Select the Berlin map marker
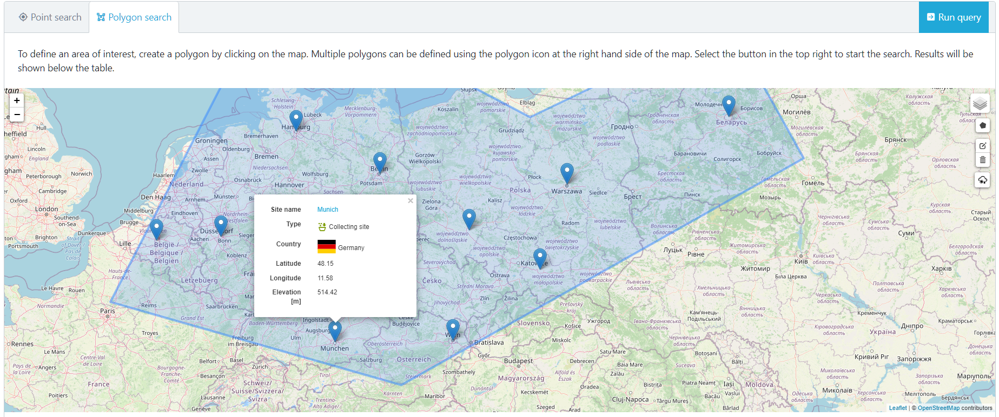999x417 pixels. click(x=380, y=161)
